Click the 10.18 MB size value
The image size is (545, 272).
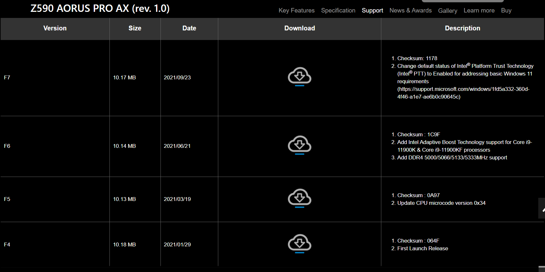(x=125, y=244)
